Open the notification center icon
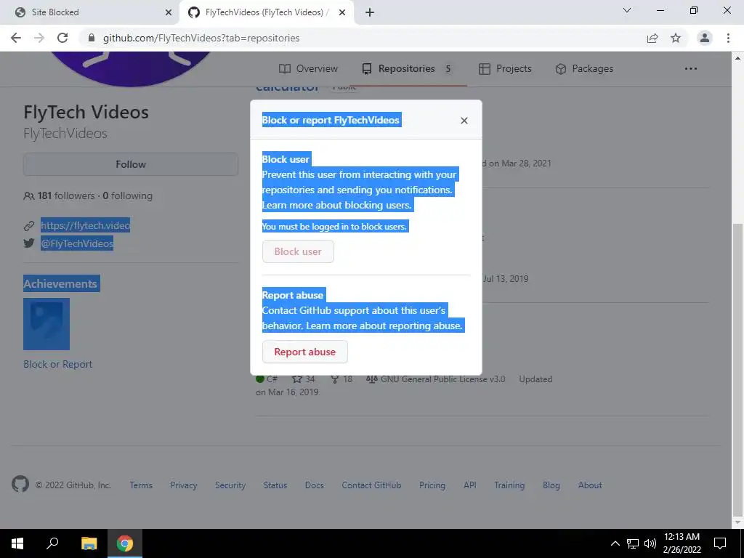 [720, 543]
